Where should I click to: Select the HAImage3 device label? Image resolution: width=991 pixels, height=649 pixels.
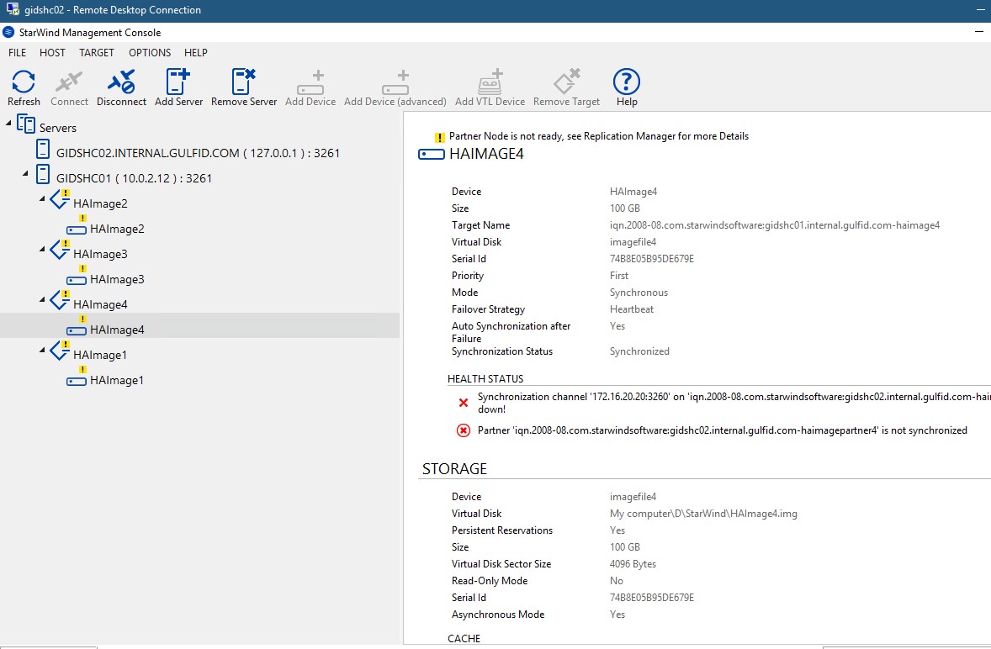pos(117,279)
